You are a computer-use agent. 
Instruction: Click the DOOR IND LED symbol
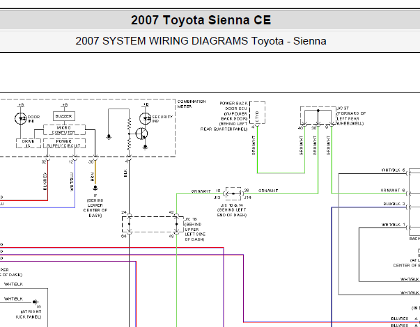pyautogui.click(x=21, y=118)
